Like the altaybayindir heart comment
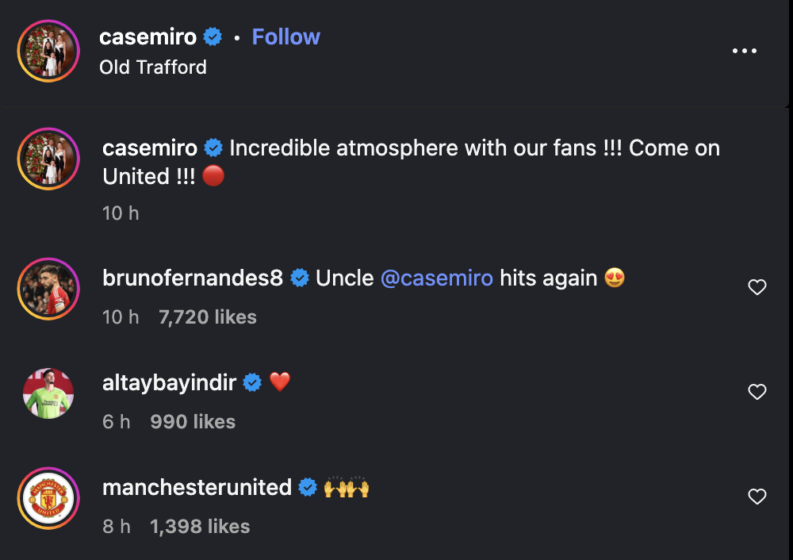Image resolution: width=793 pixels, height=560 pixels. (757, 392)
